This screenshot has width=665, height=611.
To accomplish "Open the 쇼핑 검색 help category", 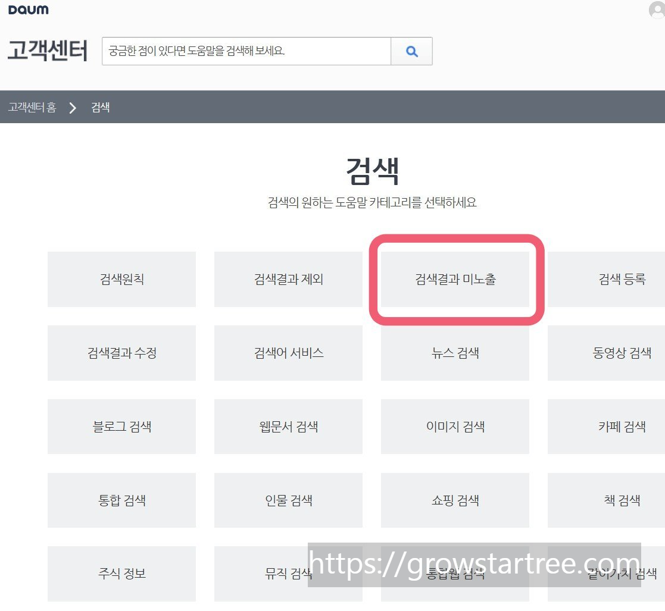I will click(x=455, y=500).
